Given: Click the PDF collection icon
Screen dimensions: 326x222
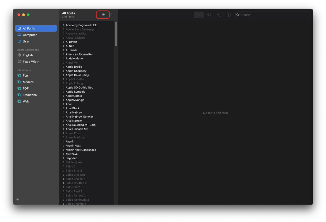Looking at the screenshot, I should pos(19,88).
